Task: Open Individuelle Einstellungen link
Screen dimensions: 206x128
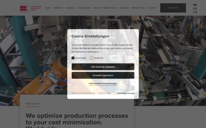Action: (x=103, y=84)
